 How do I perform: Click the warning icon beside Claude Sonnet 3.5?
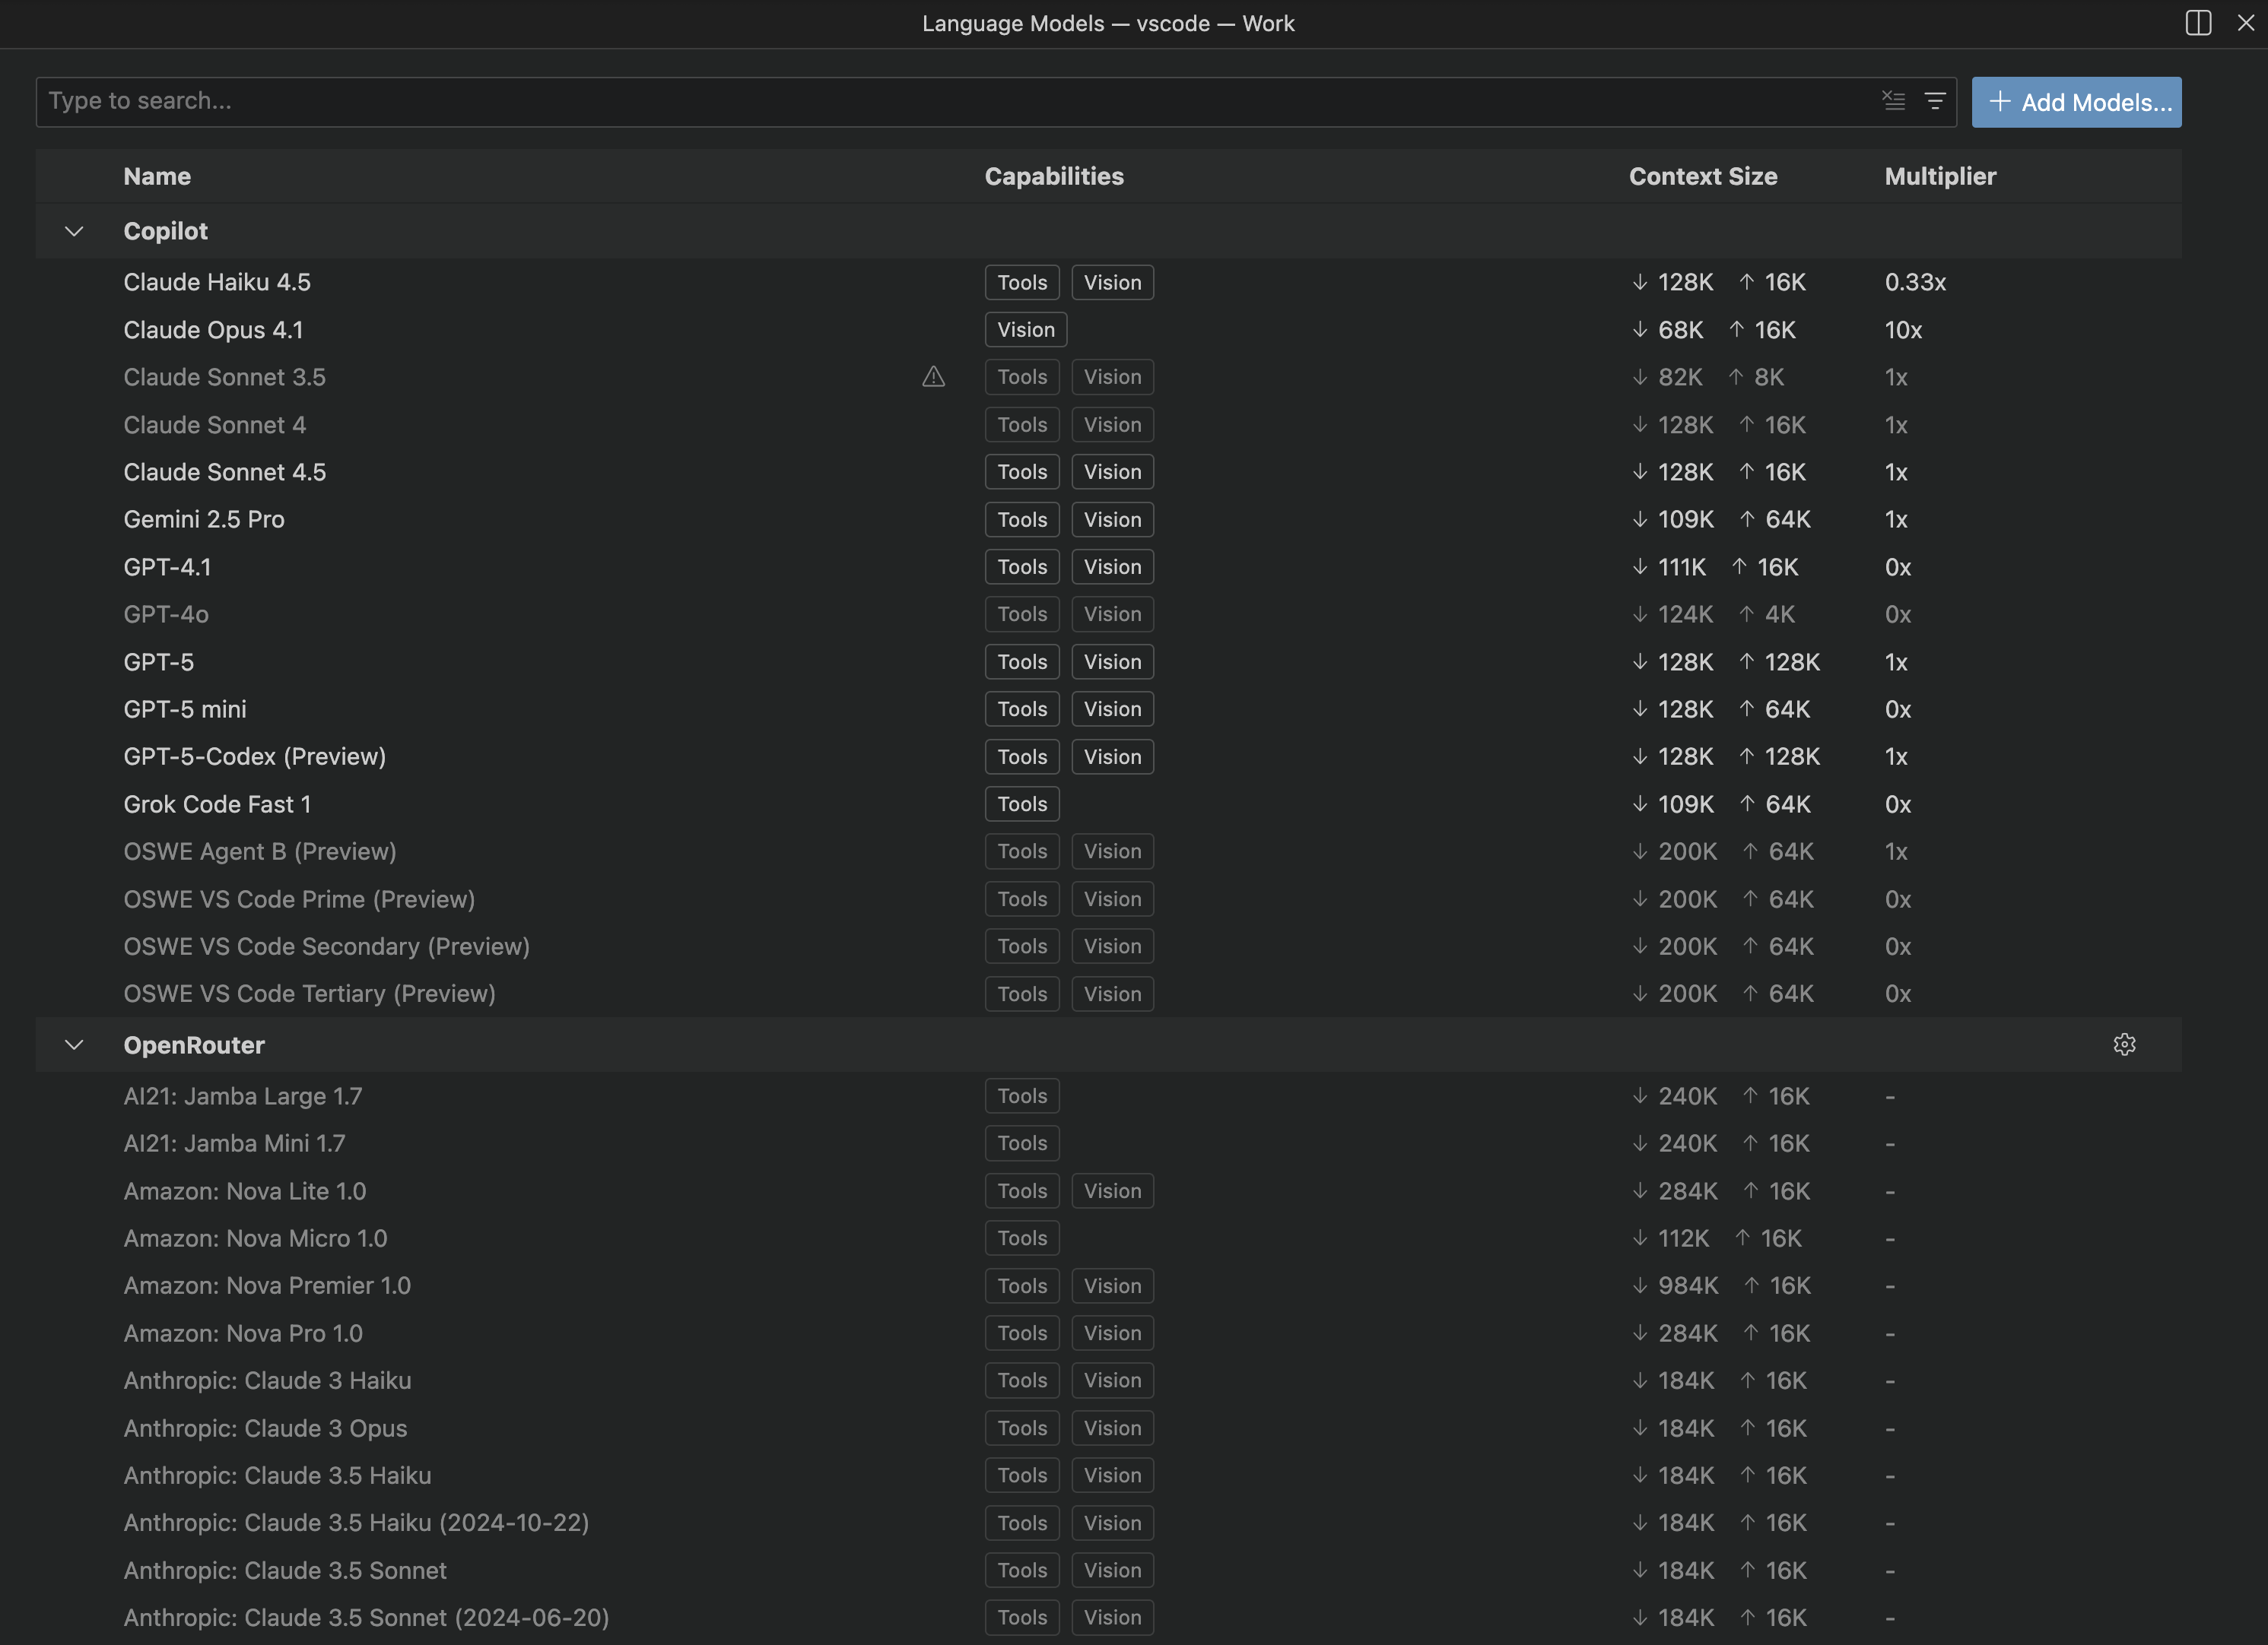point(933,378)
